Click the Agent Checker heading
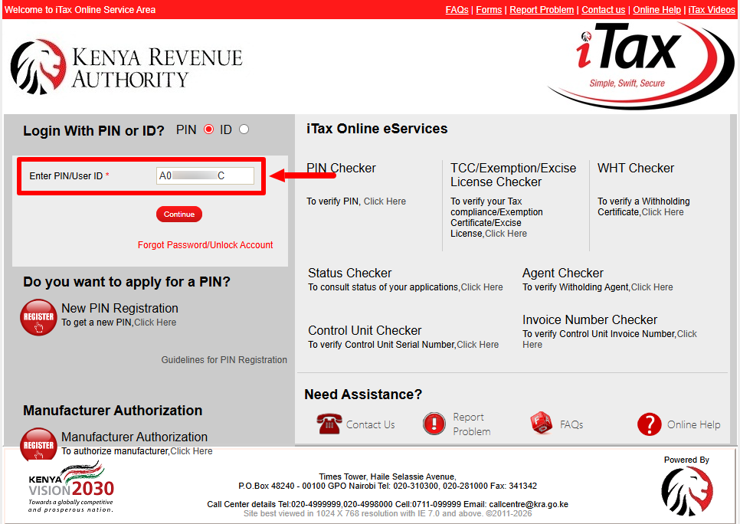This screenshot has width=740, height=524. (x=563, y=273)
